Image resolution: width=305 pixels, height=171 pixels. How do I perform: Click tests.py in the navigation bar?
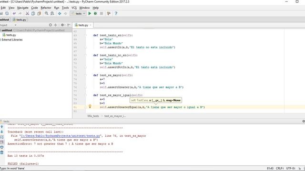(20, 20)
